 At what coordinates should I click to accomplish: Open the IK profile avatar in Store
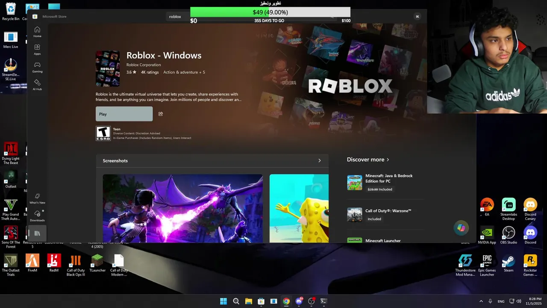coord(418,17)
